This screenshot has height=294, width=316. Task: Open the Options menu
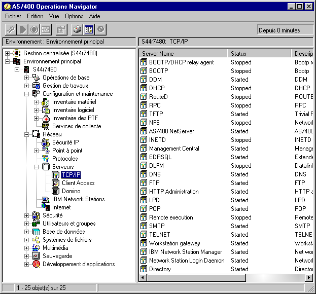(74, 16)
